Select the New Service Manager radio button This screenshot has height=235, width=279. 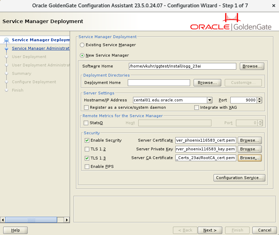(82, 56)
